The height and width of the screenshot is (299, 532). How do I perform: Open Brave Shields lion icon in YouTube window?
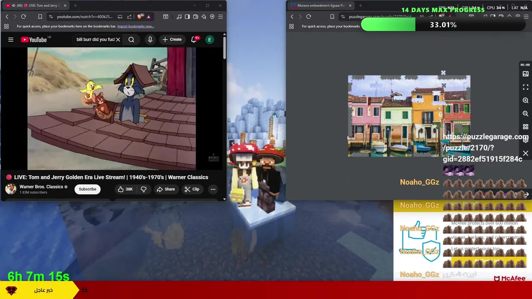139,17
